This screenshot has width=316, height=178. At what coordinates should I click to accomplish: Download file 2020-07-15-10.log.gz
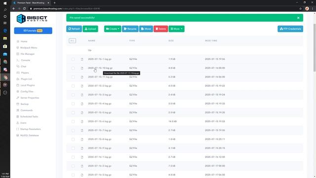pos(100,68)
